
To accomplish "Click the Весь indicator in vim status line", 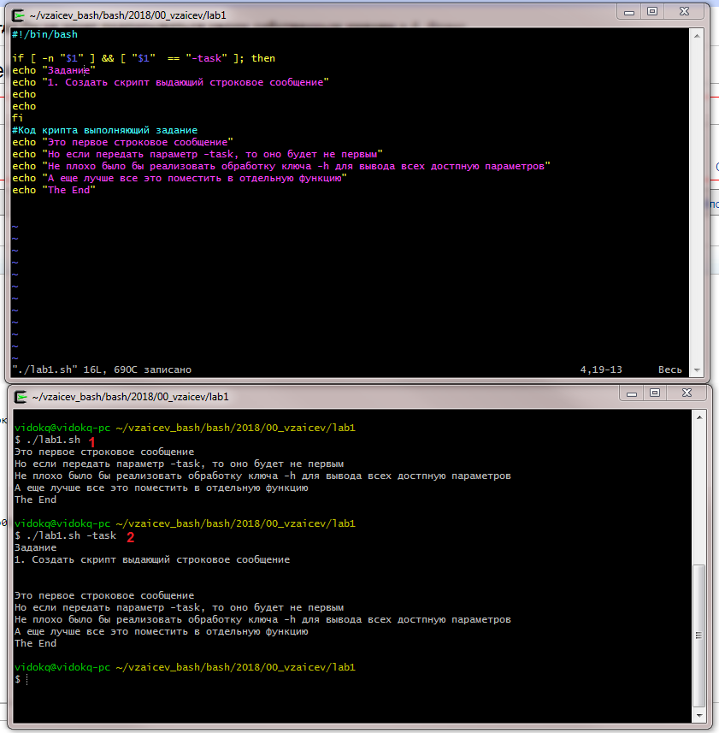I will (670, 369).
